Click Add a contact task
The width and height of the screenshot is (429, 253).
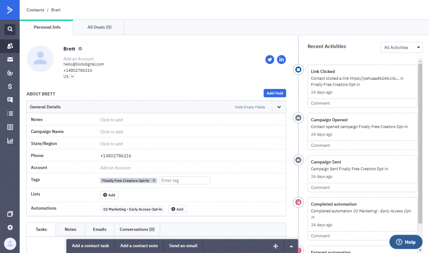click(x=90, y=246)
